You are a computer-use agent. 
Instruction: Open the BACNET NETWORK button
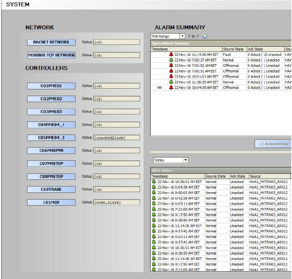pos(51,42)
